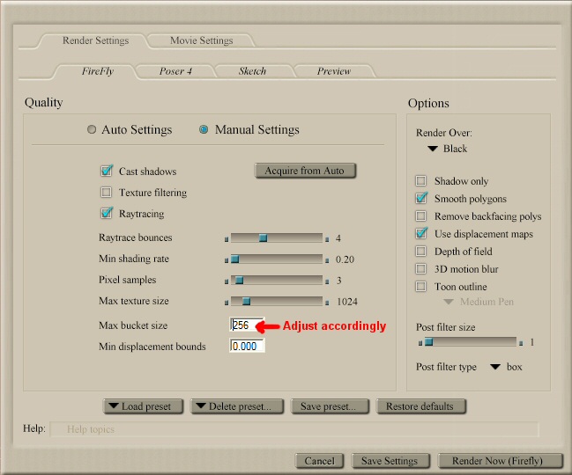The width and height of the screenshot is (572, 475).
Task: Enable the Shadow only option
Action: point(421,180)
